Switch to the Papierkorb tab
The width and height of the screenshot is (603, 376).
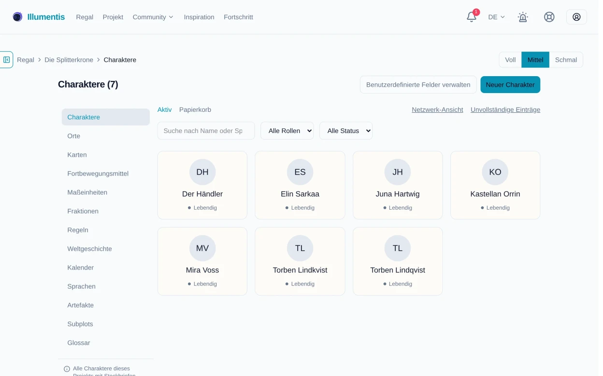point(195,109)
